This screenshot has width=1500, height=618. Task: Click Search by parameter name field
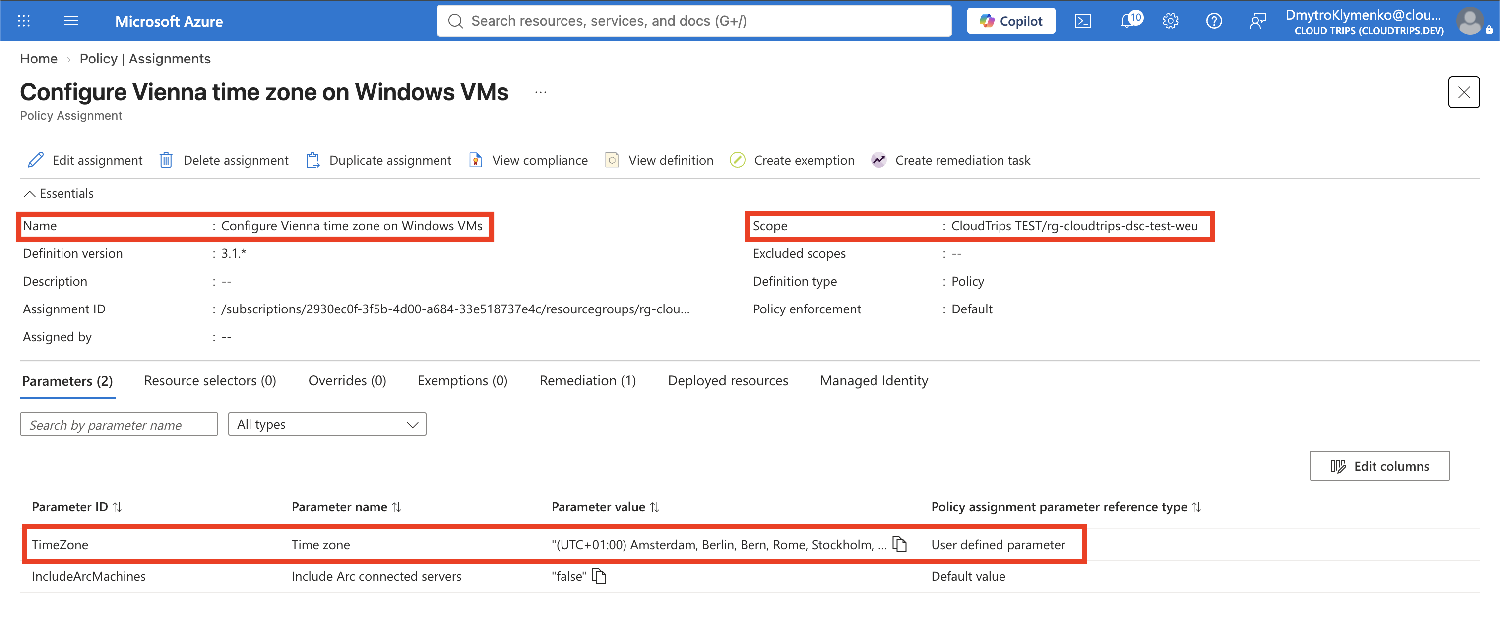click(x=119, y=425)
